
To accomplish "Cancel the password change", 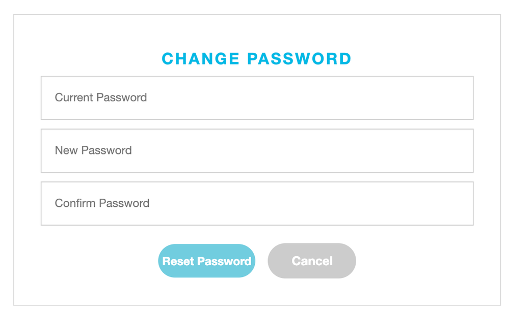I will pos(312,261).
